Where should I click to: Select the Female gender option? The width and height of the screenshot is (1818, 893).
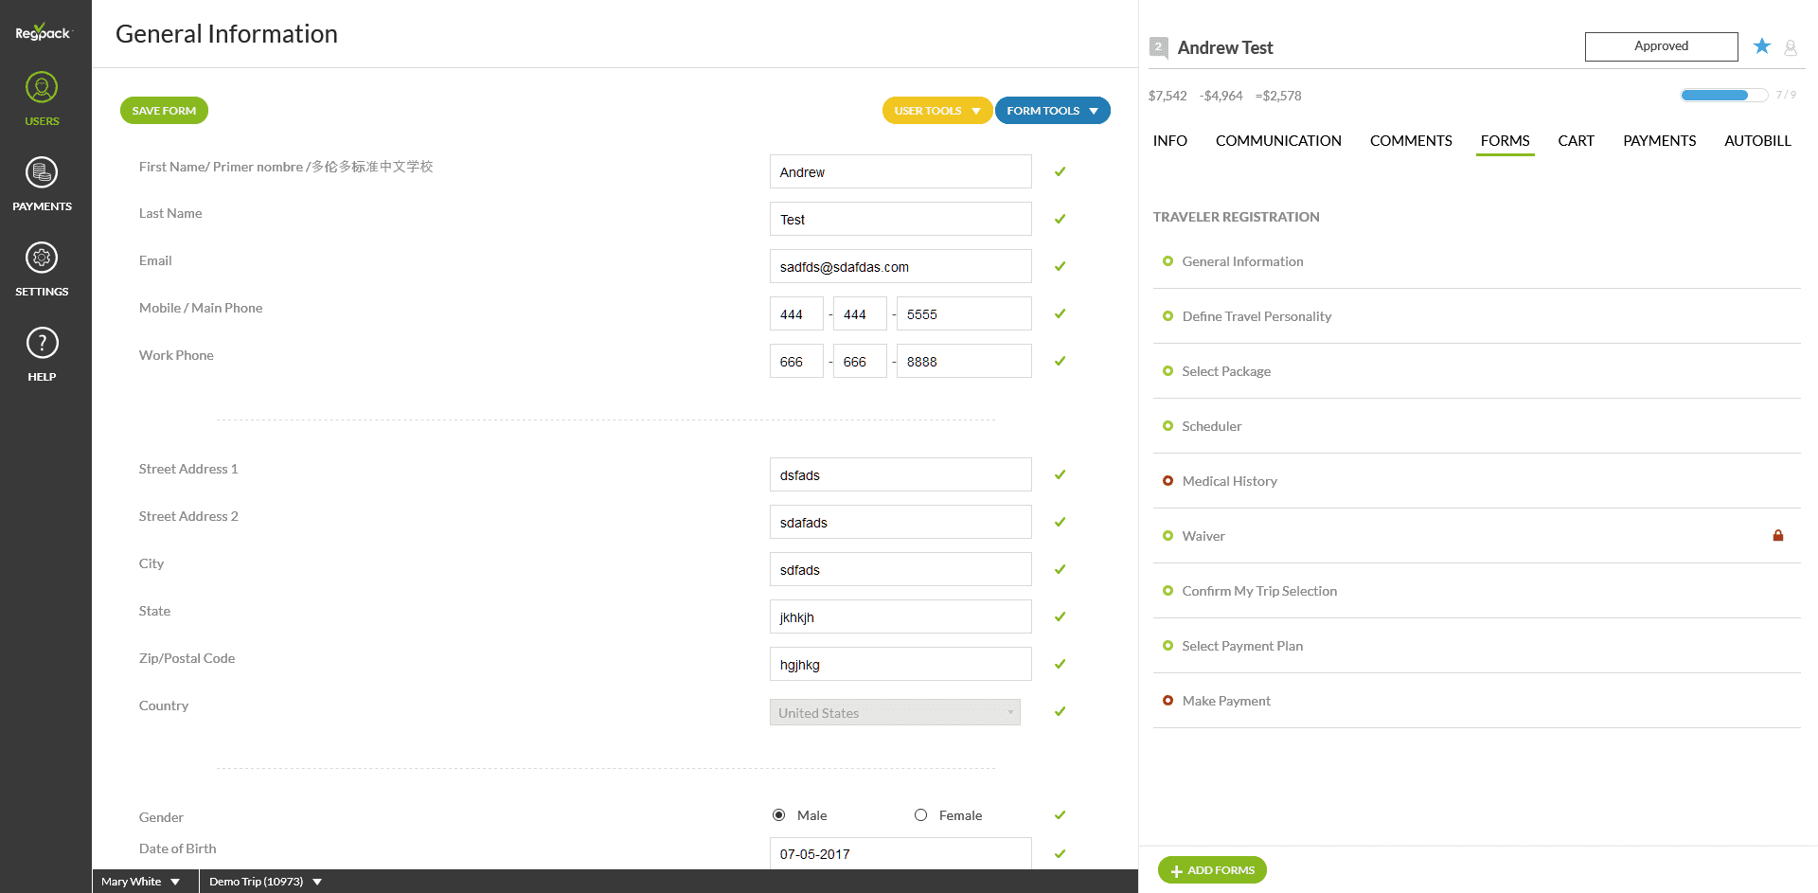[x=920, y=815]
